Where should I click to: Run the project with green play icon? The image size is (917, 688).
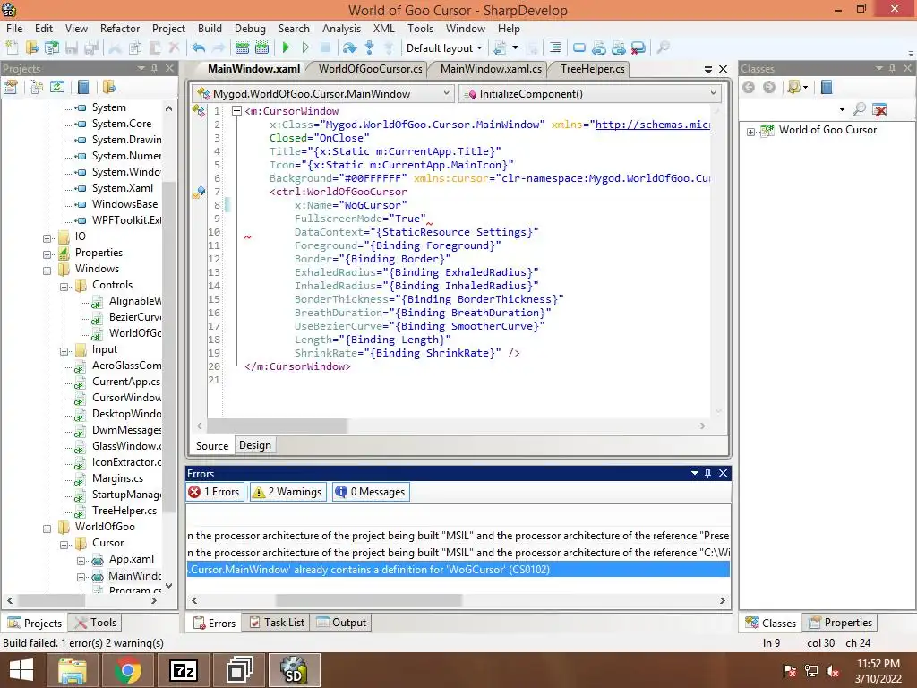[x=286, y=48]
